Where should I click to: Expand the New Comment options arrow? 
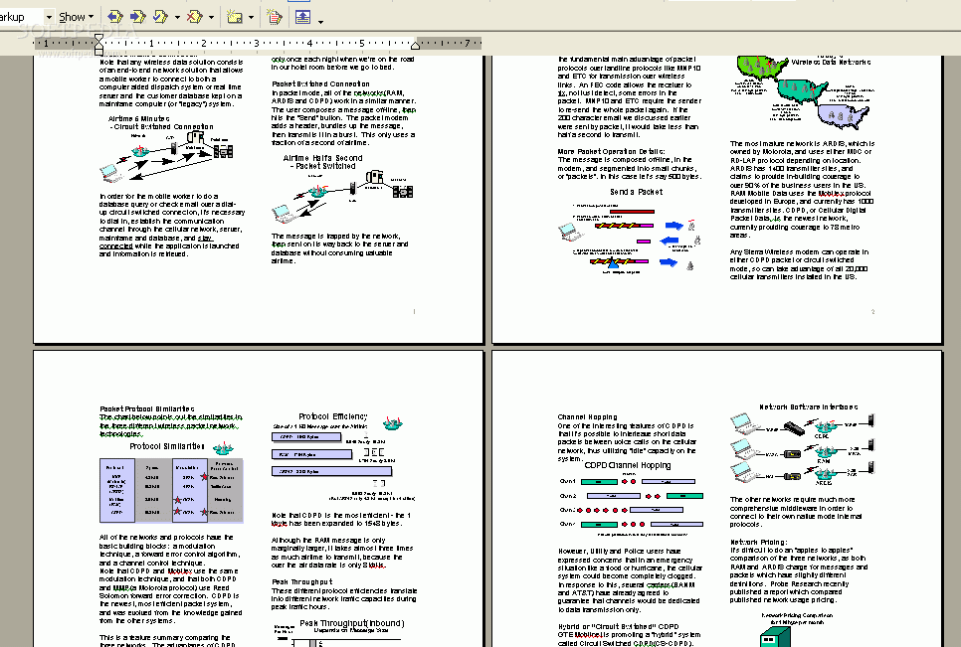coord(251,17)
